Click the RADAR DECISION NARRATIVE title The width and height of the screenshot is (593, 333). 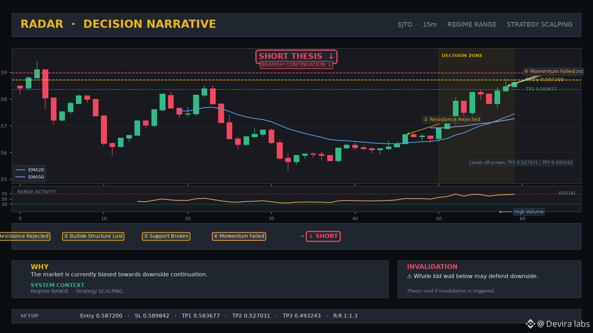118,24
